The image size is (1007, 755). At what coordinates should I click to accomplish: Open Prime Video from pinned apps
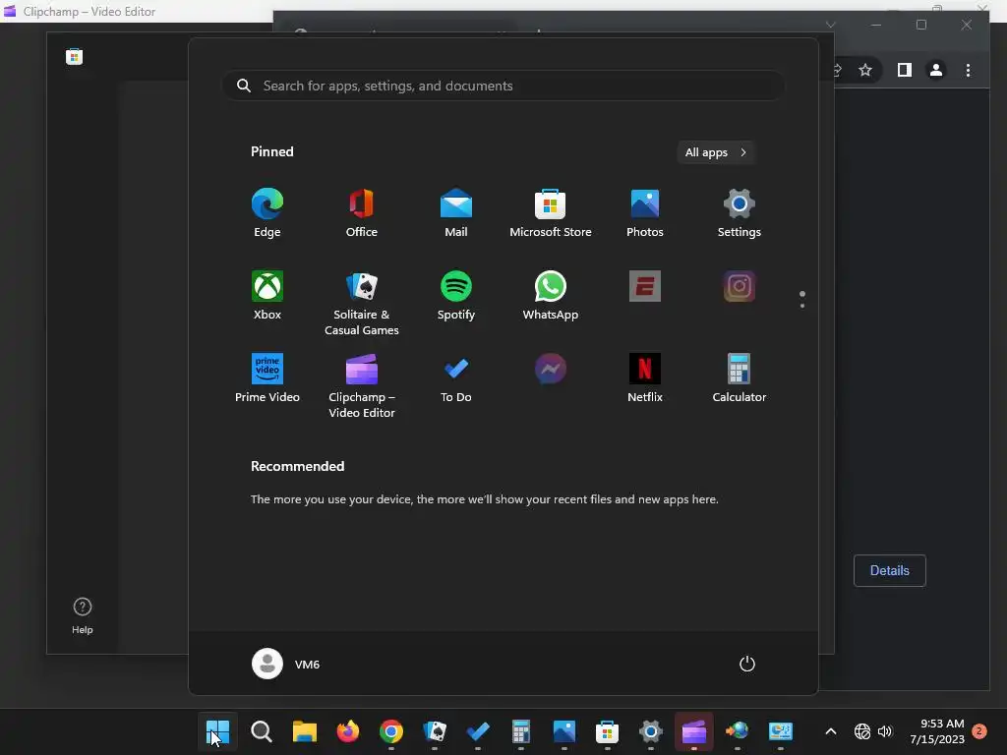click(x=267, y=378)
